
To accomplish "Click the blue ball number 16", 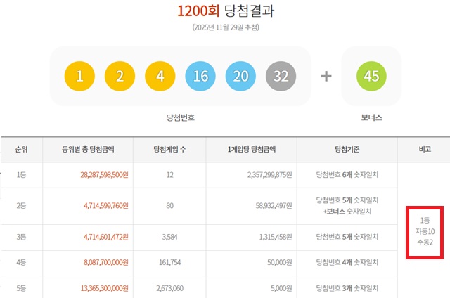I will (200, 76).
